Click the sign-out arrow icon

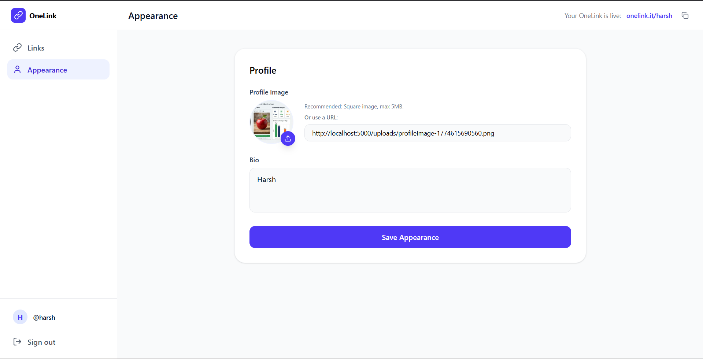coord(17,342)
